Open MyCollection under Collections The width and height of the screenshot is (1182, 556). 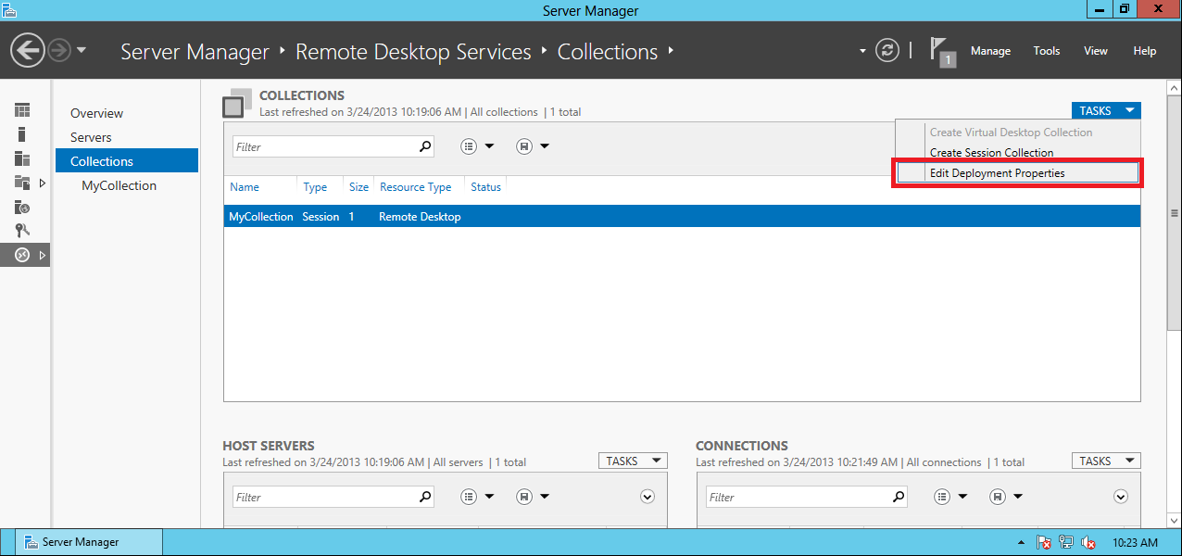coord(119,185)
